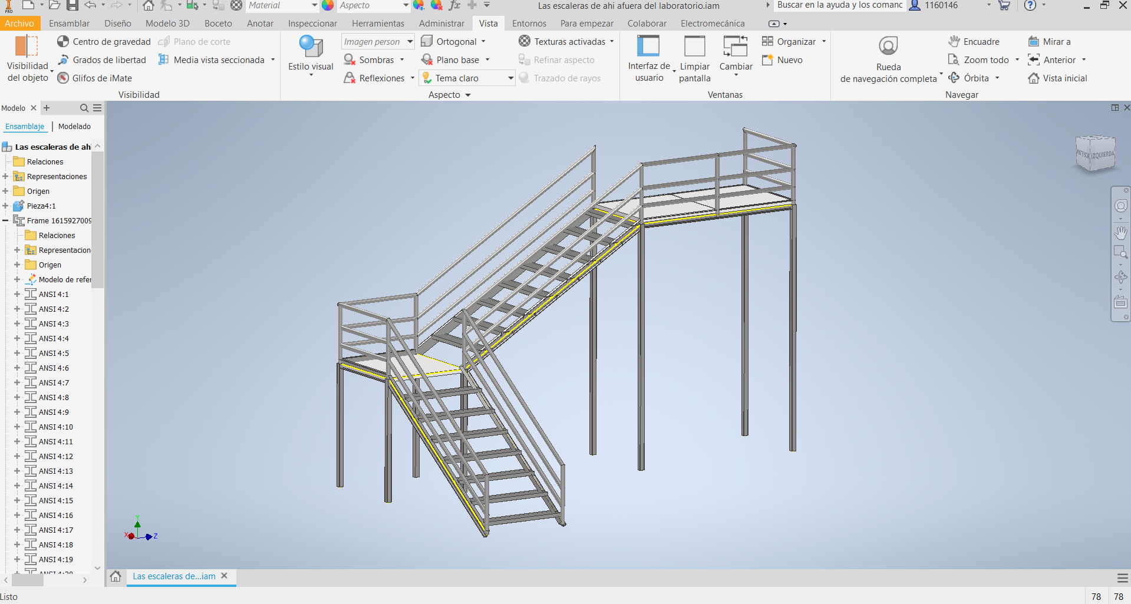Open the help question mark icon
The image size is (1131, 604).
pos(1030,5)
